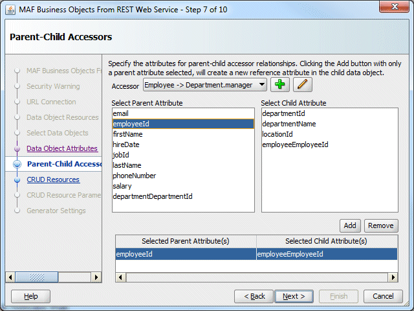
Task: Click Selected Child Attribute(s) column header
Action: tap(327, 241)
